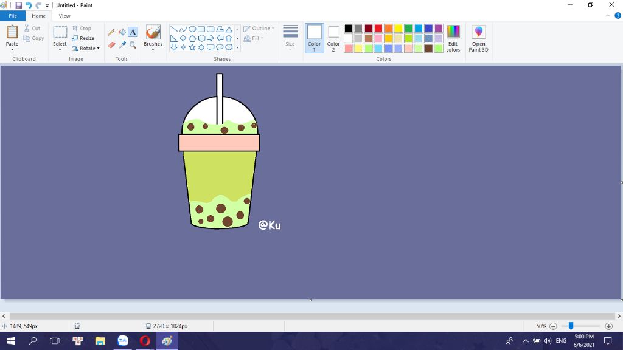Screen dimensions: 623x350
Task: Expand the full Shapes gallery
Action: tap(238, 47)
